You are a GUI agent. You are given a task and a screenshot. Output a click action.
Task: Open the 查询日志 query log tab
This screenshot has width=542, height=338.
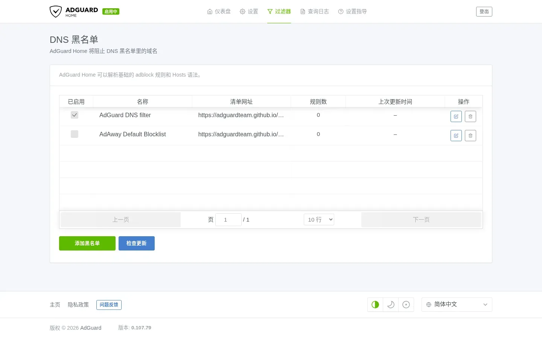pyautogui.click(x=314, y=12)
